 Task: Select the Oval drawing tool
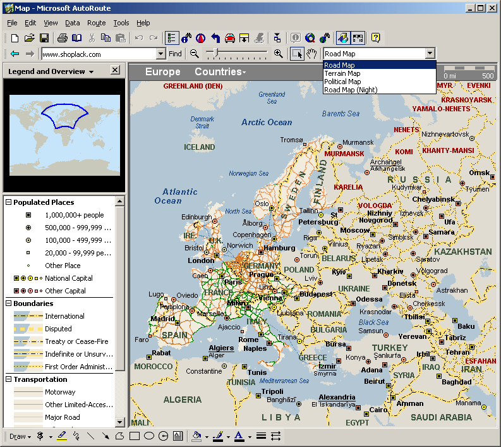149,436
